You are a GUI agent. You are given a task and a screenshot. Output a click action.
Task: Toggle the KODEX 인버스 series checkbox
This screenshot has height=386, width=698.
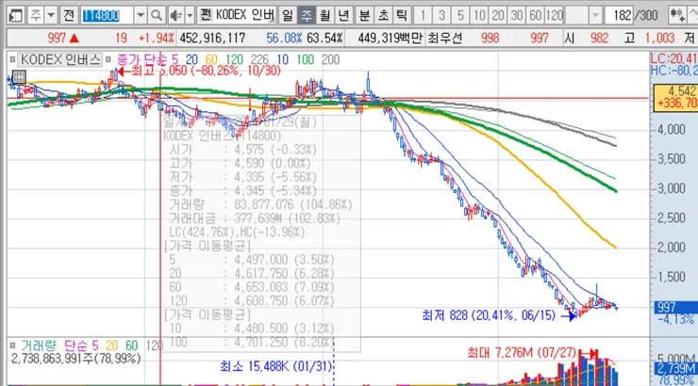[x=12, y=59]
